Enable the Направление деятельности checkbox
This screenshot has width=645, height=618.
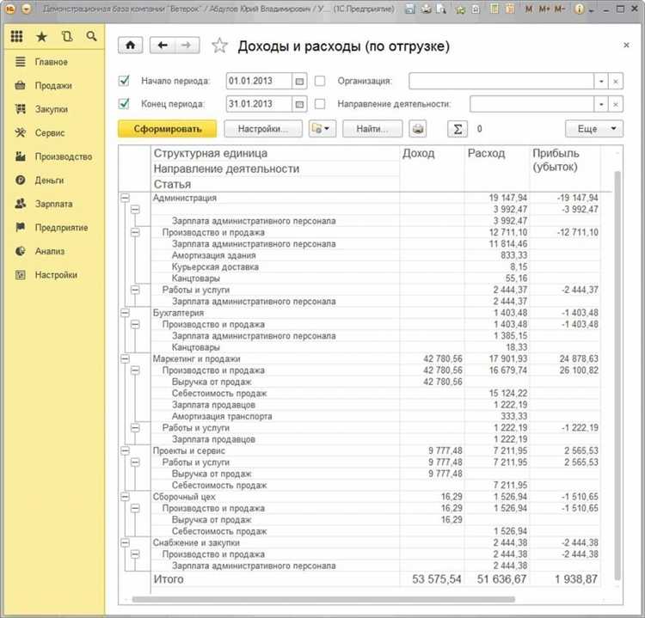point(320,104)
